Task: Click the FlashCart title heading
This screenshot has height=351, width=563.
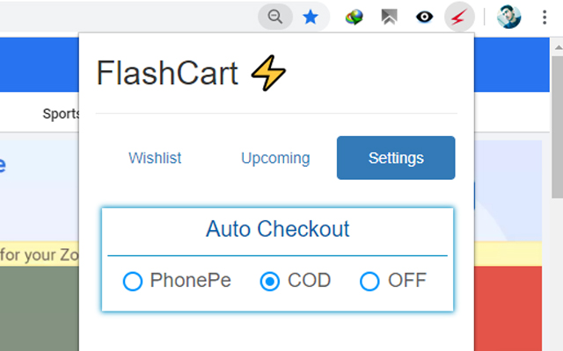Action: click(167, 74)
